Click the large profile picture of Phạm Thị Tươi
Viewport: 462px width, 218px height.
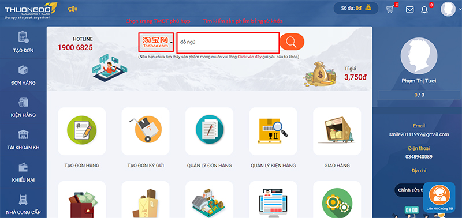pyautogui.click(x=419, y=55)
